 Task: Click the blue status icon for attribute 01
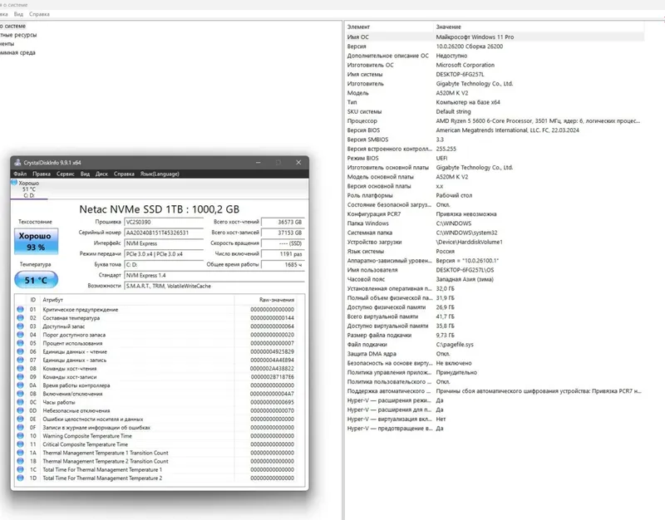[20, 309]
